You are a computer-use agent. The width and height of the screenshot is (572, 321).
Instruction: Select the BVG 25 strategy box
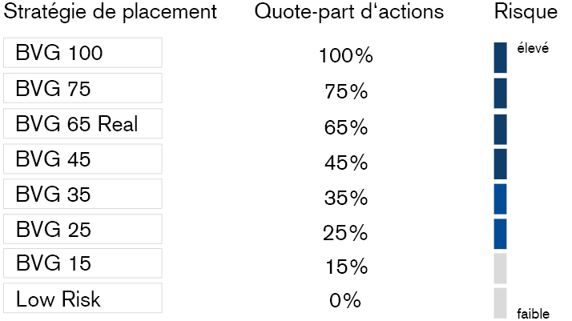[83, 229]
